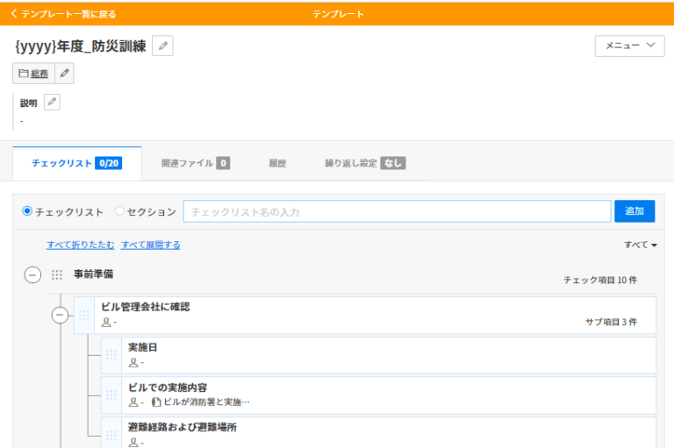This screenshot has height=448, width=674.
Task: Click the pencil icon next to 総務 folder
Action: [64, 74]
